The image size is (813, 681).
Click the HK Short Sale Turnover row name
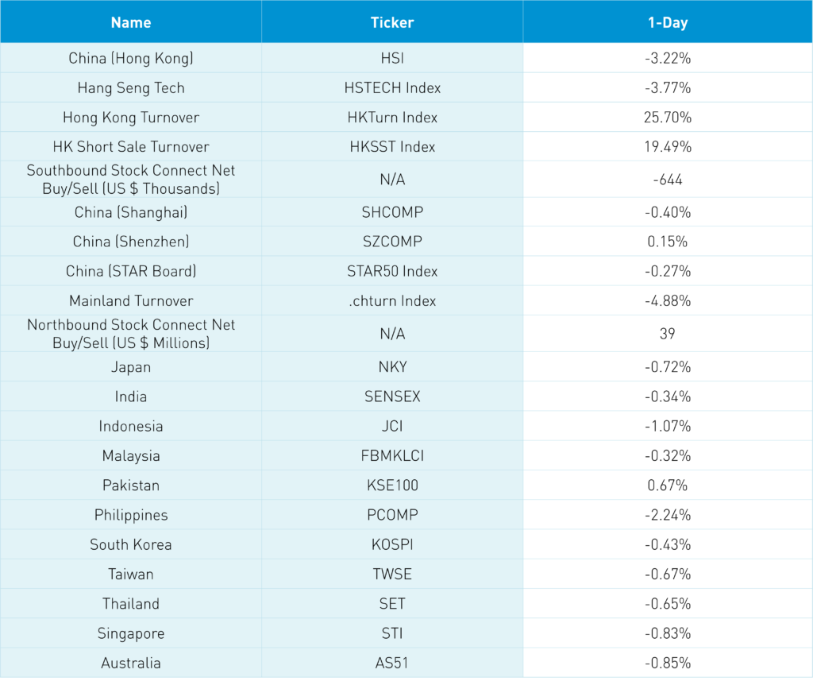131,146
